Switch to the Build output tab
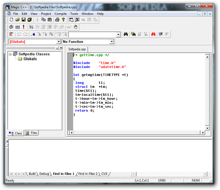Screen dimensions: 220x190 (x=32, y=174)
